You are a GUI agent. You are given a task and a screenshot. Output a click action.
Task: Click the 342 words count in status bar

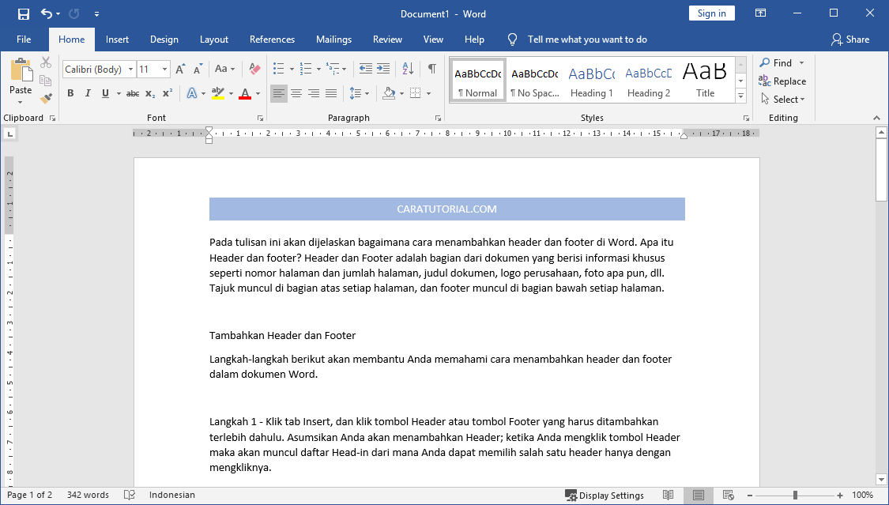point(88,495)
